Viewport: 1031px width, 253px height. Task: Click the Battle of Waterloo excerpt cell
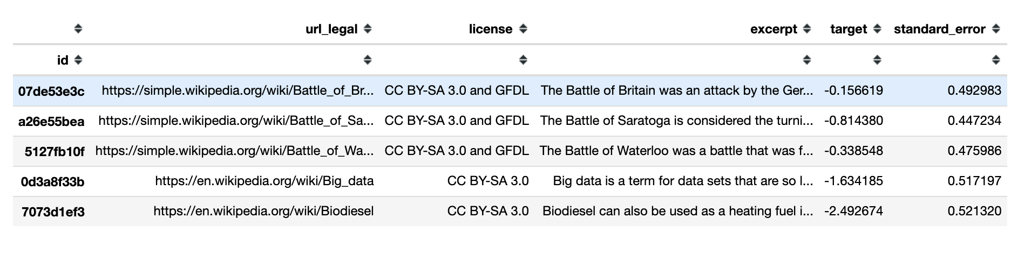pos(676,151)
